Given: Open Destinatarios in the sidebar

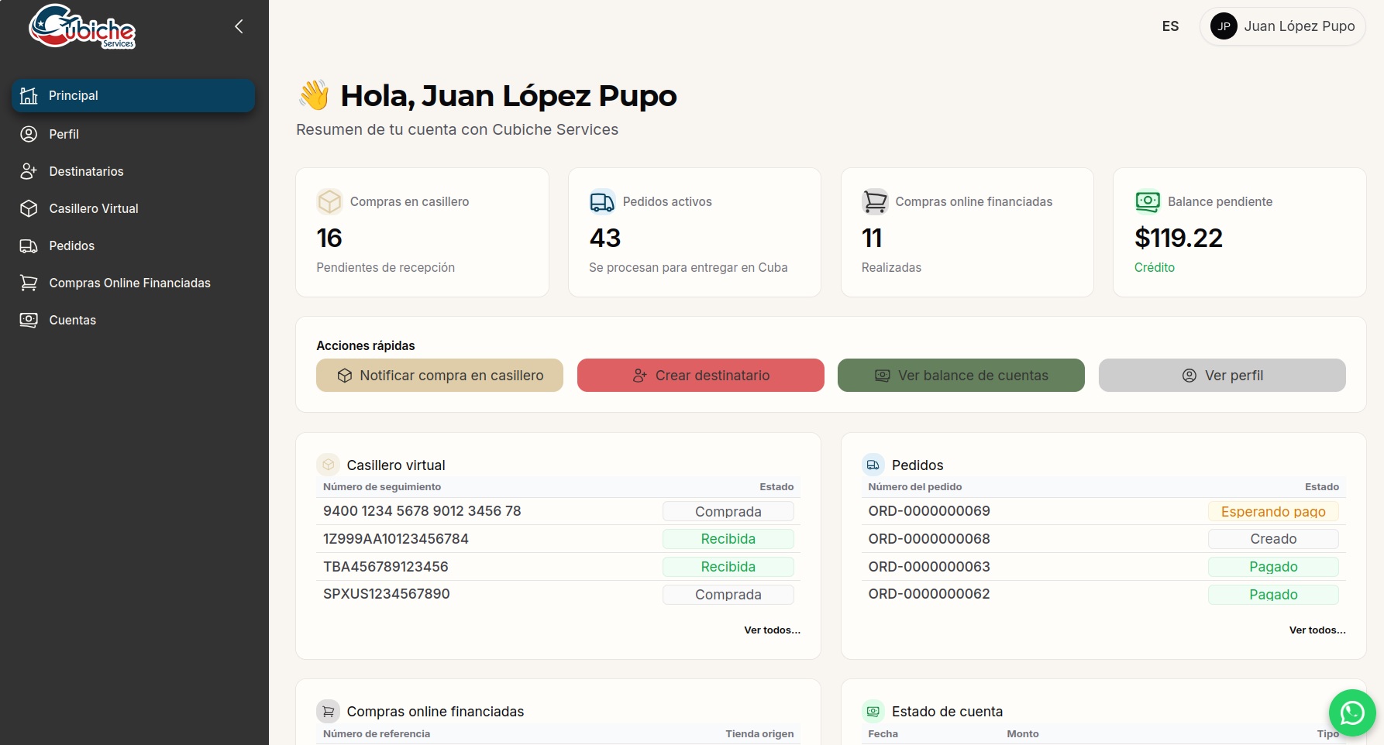Looking at the screenshot, I should (133, 171).
